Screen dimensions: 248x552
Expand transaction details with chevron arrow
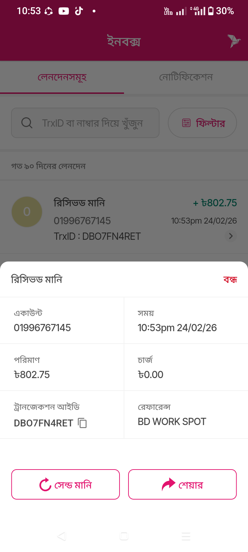pyautogui.click(x=231, y=236)
